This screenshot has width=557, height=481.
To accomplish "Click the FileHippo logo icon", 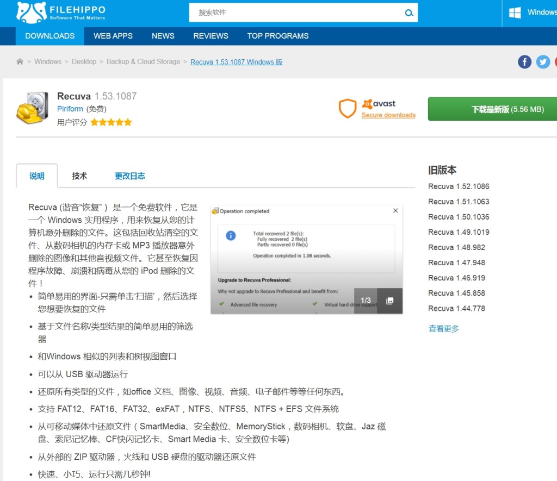I will pos(31,13).
